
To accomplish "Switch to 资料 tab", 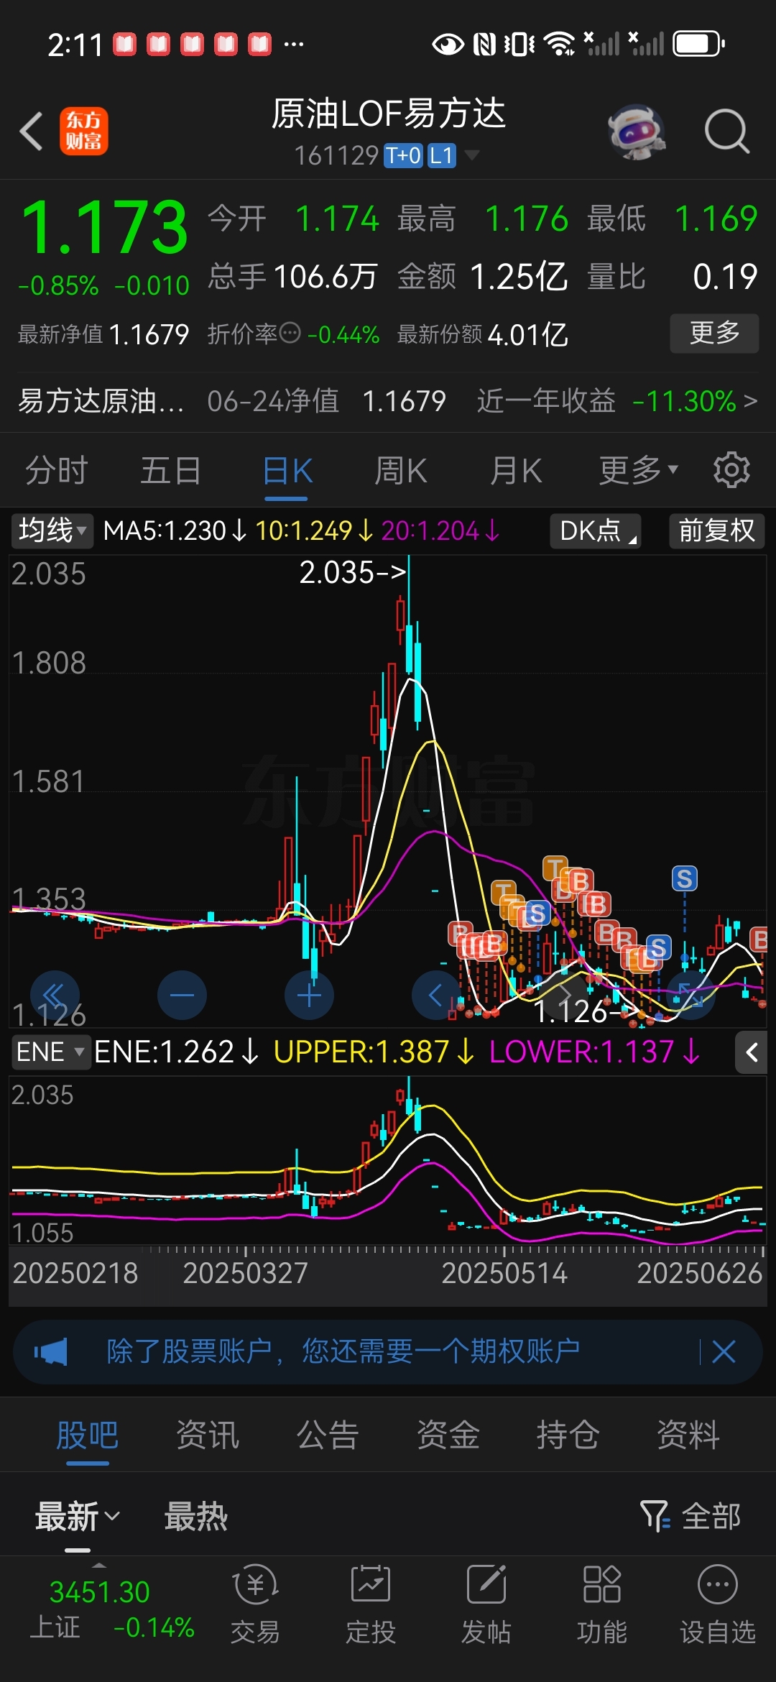I will (688, 1435).
